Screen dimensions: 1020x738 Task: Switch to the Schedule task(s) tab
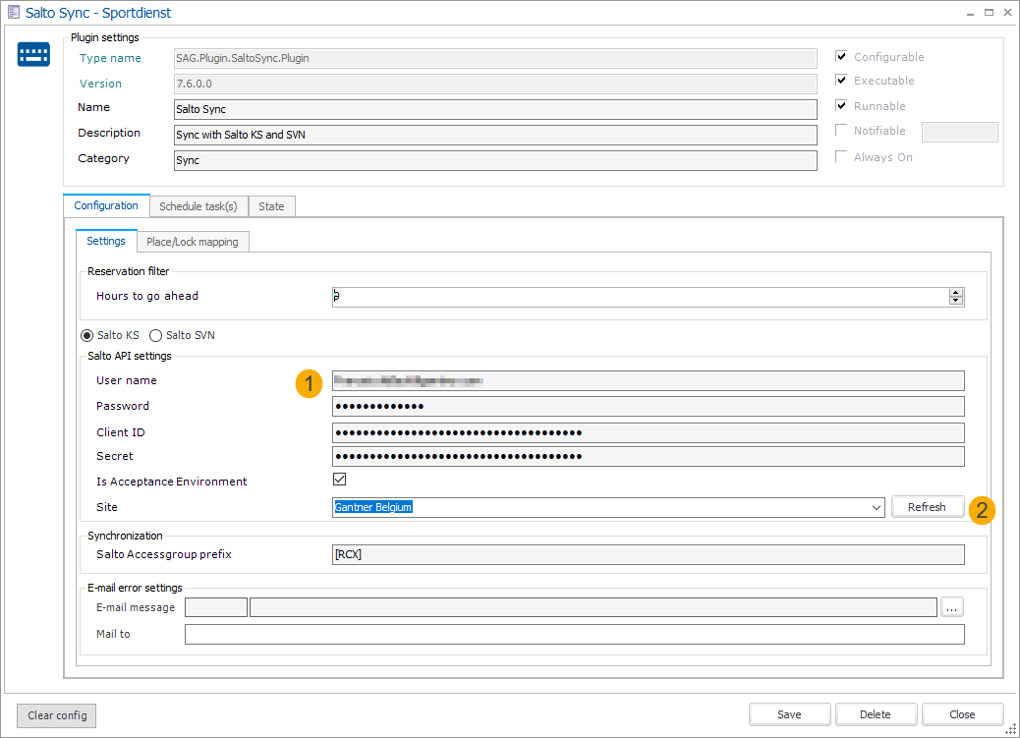click(x=198, y=206)
